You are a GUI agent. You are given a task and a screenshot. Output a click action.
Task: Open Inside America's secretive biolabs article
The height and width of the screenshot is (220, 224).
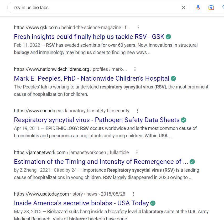[81, 203]
